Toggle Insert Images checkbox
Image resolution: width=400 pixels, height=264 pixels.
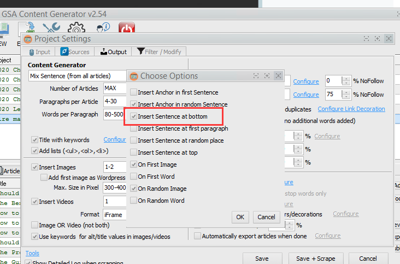point(34,167)
